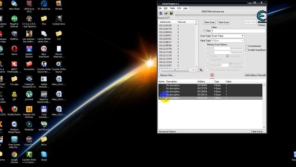Click the New Scan button
The width and height of the screenshot is (296, 167).
point(210,22)
